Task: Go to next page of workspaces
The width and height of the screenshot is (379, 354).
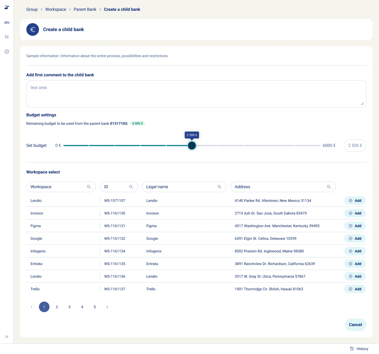Action: [x=107, y=307]
